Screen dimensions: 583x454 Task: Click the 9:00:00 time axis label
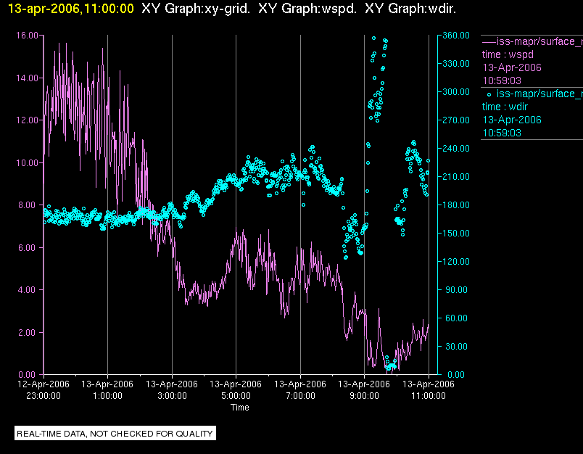point(364,396)
